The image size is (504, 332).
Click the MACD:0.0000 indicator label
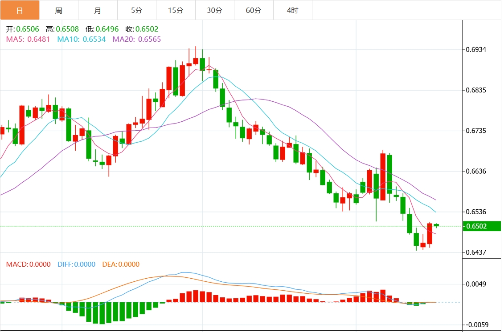click(x=28, y=264)
